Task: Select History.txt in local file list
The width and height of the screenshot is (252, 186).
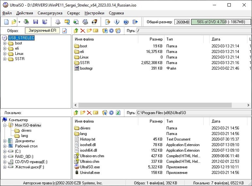Action: [87, 139]
